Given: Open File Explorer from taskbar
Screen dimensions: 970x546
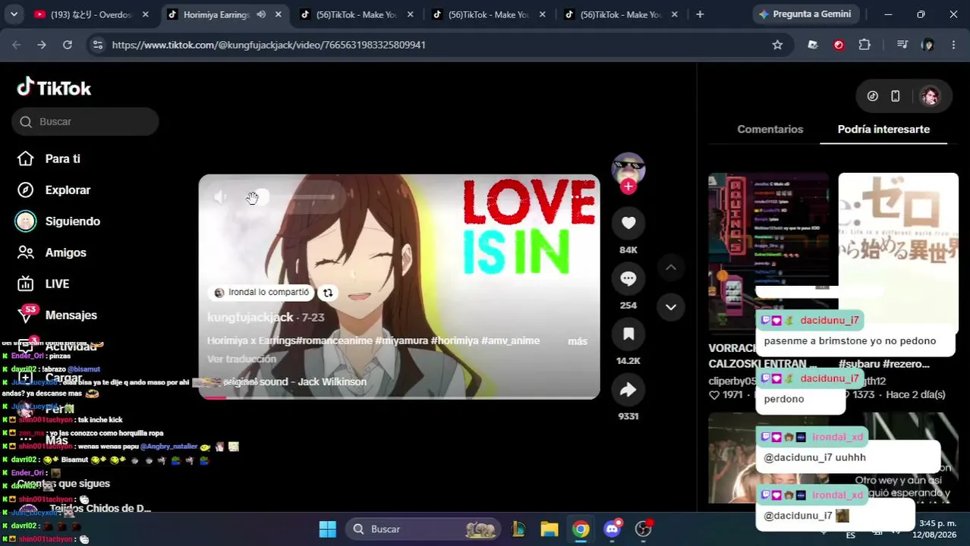Looking at the screenshot, I should point(550,529).
